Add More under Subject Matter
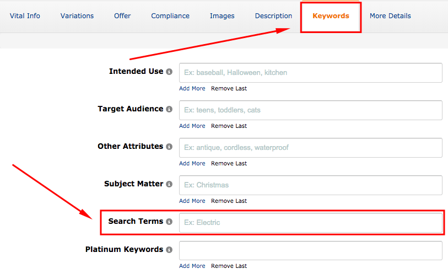The height and width of the screenshot is (274, 448). [x=192, y=201]
